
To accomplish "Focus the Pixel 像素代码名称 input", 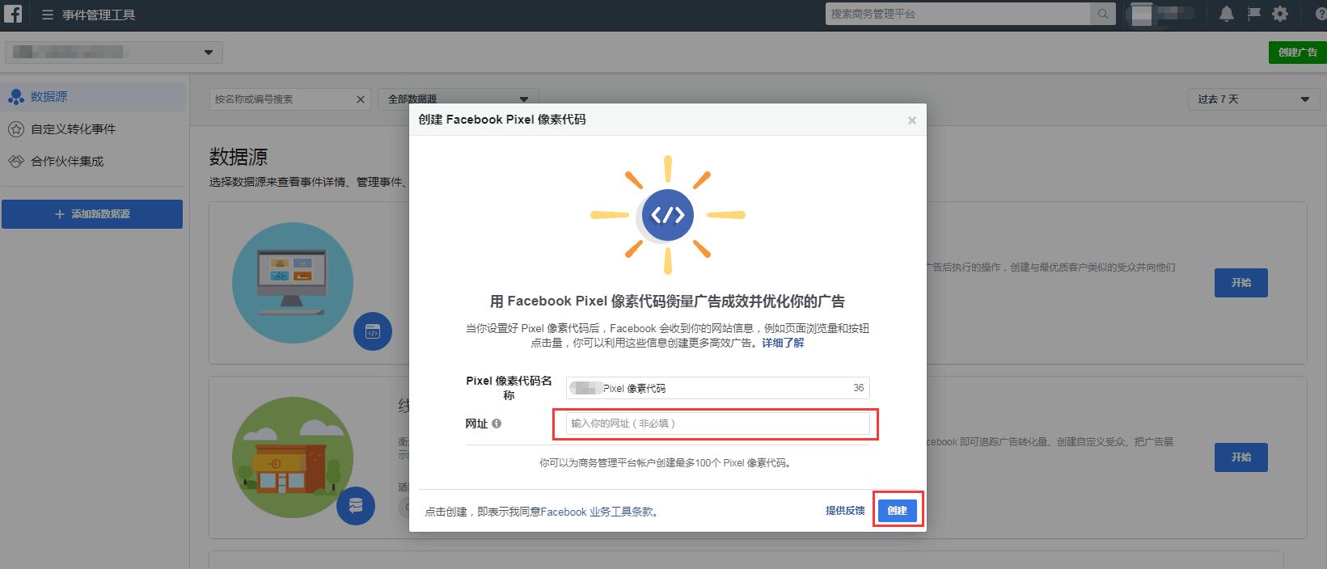I will [x=718, y=388].
